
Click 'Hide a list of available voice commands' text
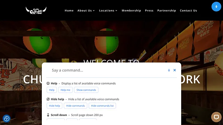(94, 99)
